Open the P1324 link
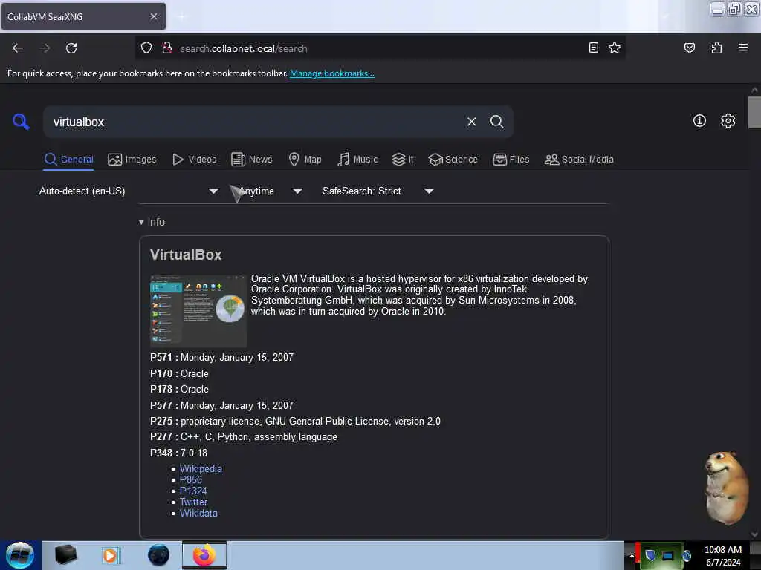This screenshot has width=761, height=570. point(193,491)
